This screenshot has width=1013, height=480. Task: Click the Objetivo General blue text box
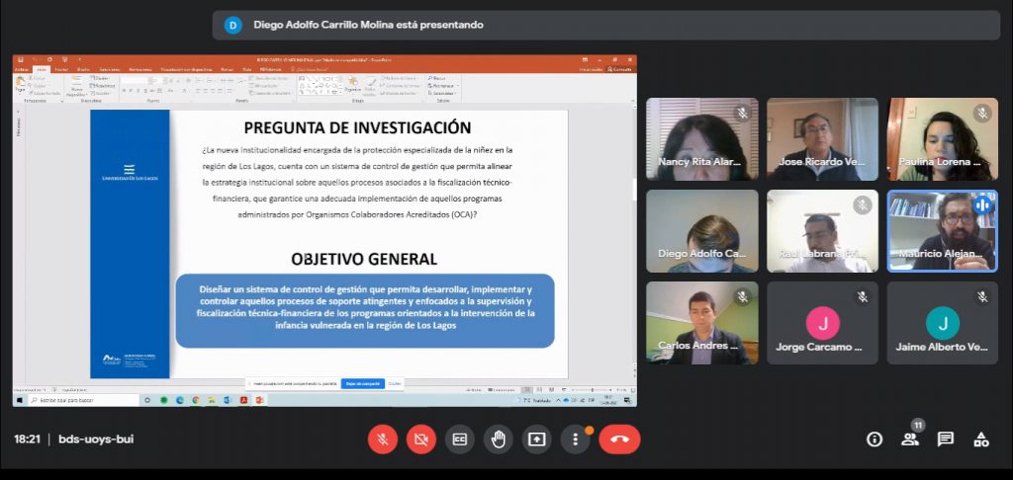pos(365,310)
